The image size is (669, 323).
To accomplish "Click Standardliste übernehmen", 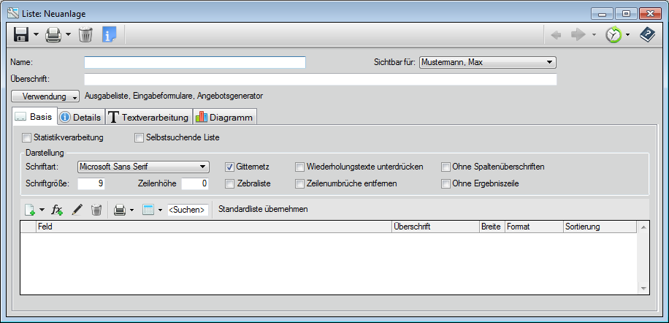I will pos(263,210).
